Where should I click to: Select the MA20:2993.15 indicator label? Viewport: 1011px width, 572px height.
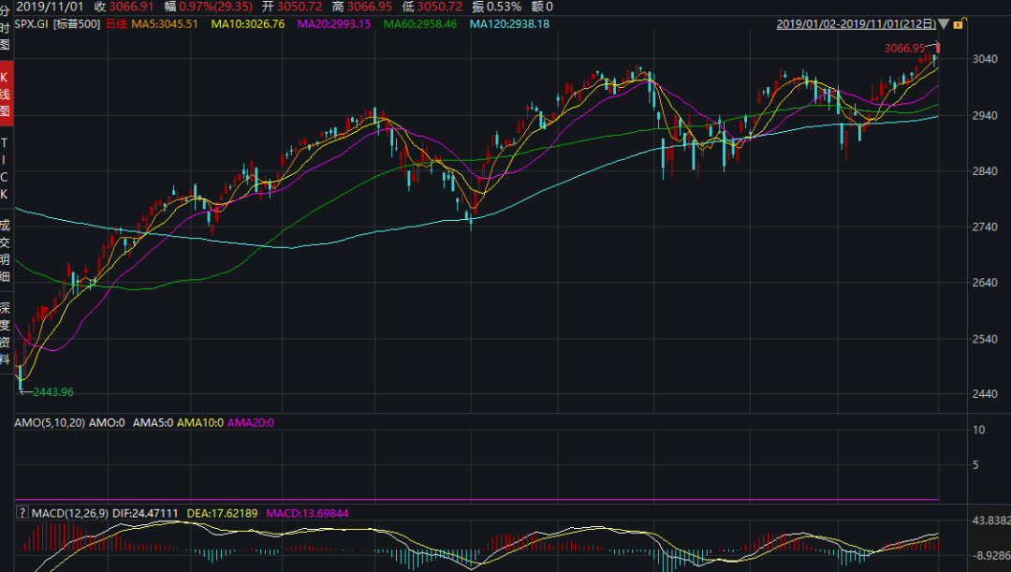pos(335,23)
